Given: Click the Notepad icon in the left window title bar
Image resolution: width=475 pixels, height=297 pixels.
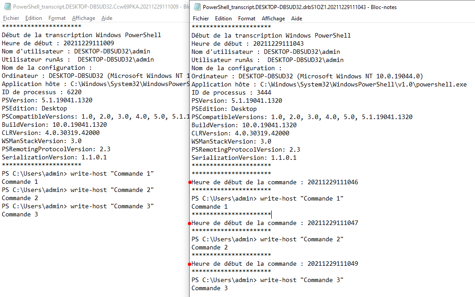Looking at the screenshot, I should pyautogui.click(x=7, y=6).
